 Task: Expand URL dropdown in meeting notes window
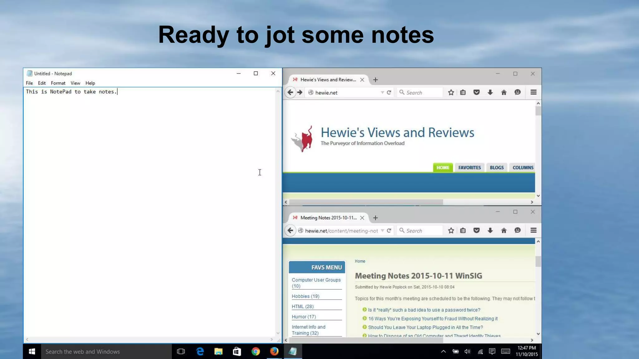tap(382, 231)
